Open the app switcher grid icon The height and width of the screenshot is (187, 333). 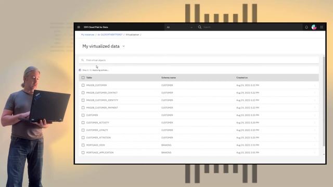click(x=322, y=27)
